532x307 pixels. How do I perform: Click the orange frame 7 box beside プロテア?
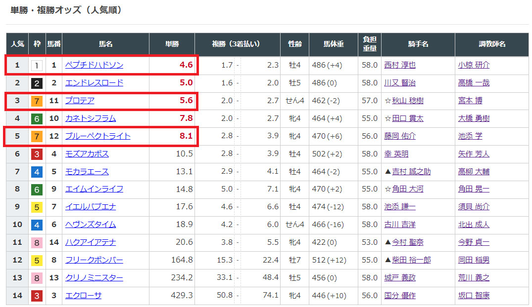click(x=37, y=101)
